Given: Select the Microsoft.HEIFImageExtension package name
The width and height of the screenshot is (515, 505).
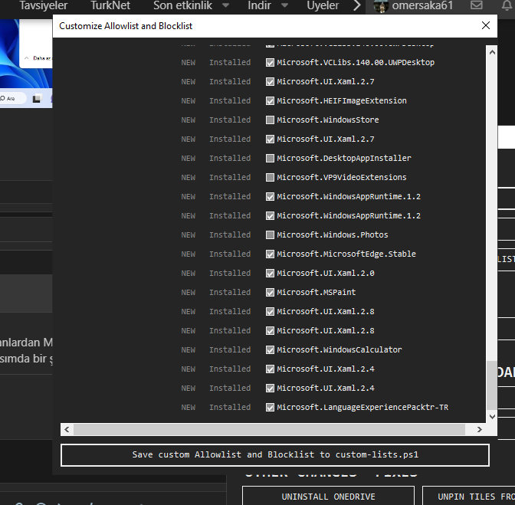Looking at the screenshot, I should click(x=342, y=101).
